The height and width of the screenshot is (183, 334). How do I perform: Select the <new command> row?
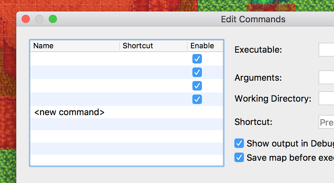tap(127, 112)
